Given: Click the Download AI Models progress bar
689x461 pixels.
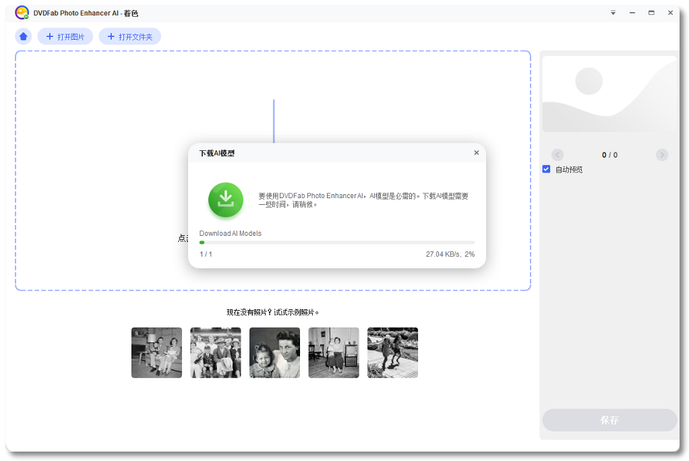Looking at the screenshot, I should (x=337, y=243).
